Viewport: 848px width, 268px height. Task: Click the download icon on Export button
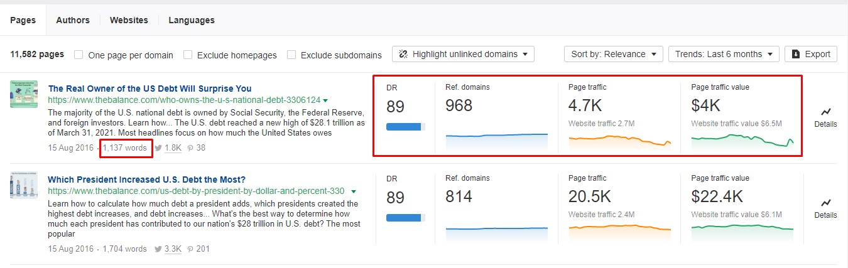pyautogui.click(x=796, y=54)
